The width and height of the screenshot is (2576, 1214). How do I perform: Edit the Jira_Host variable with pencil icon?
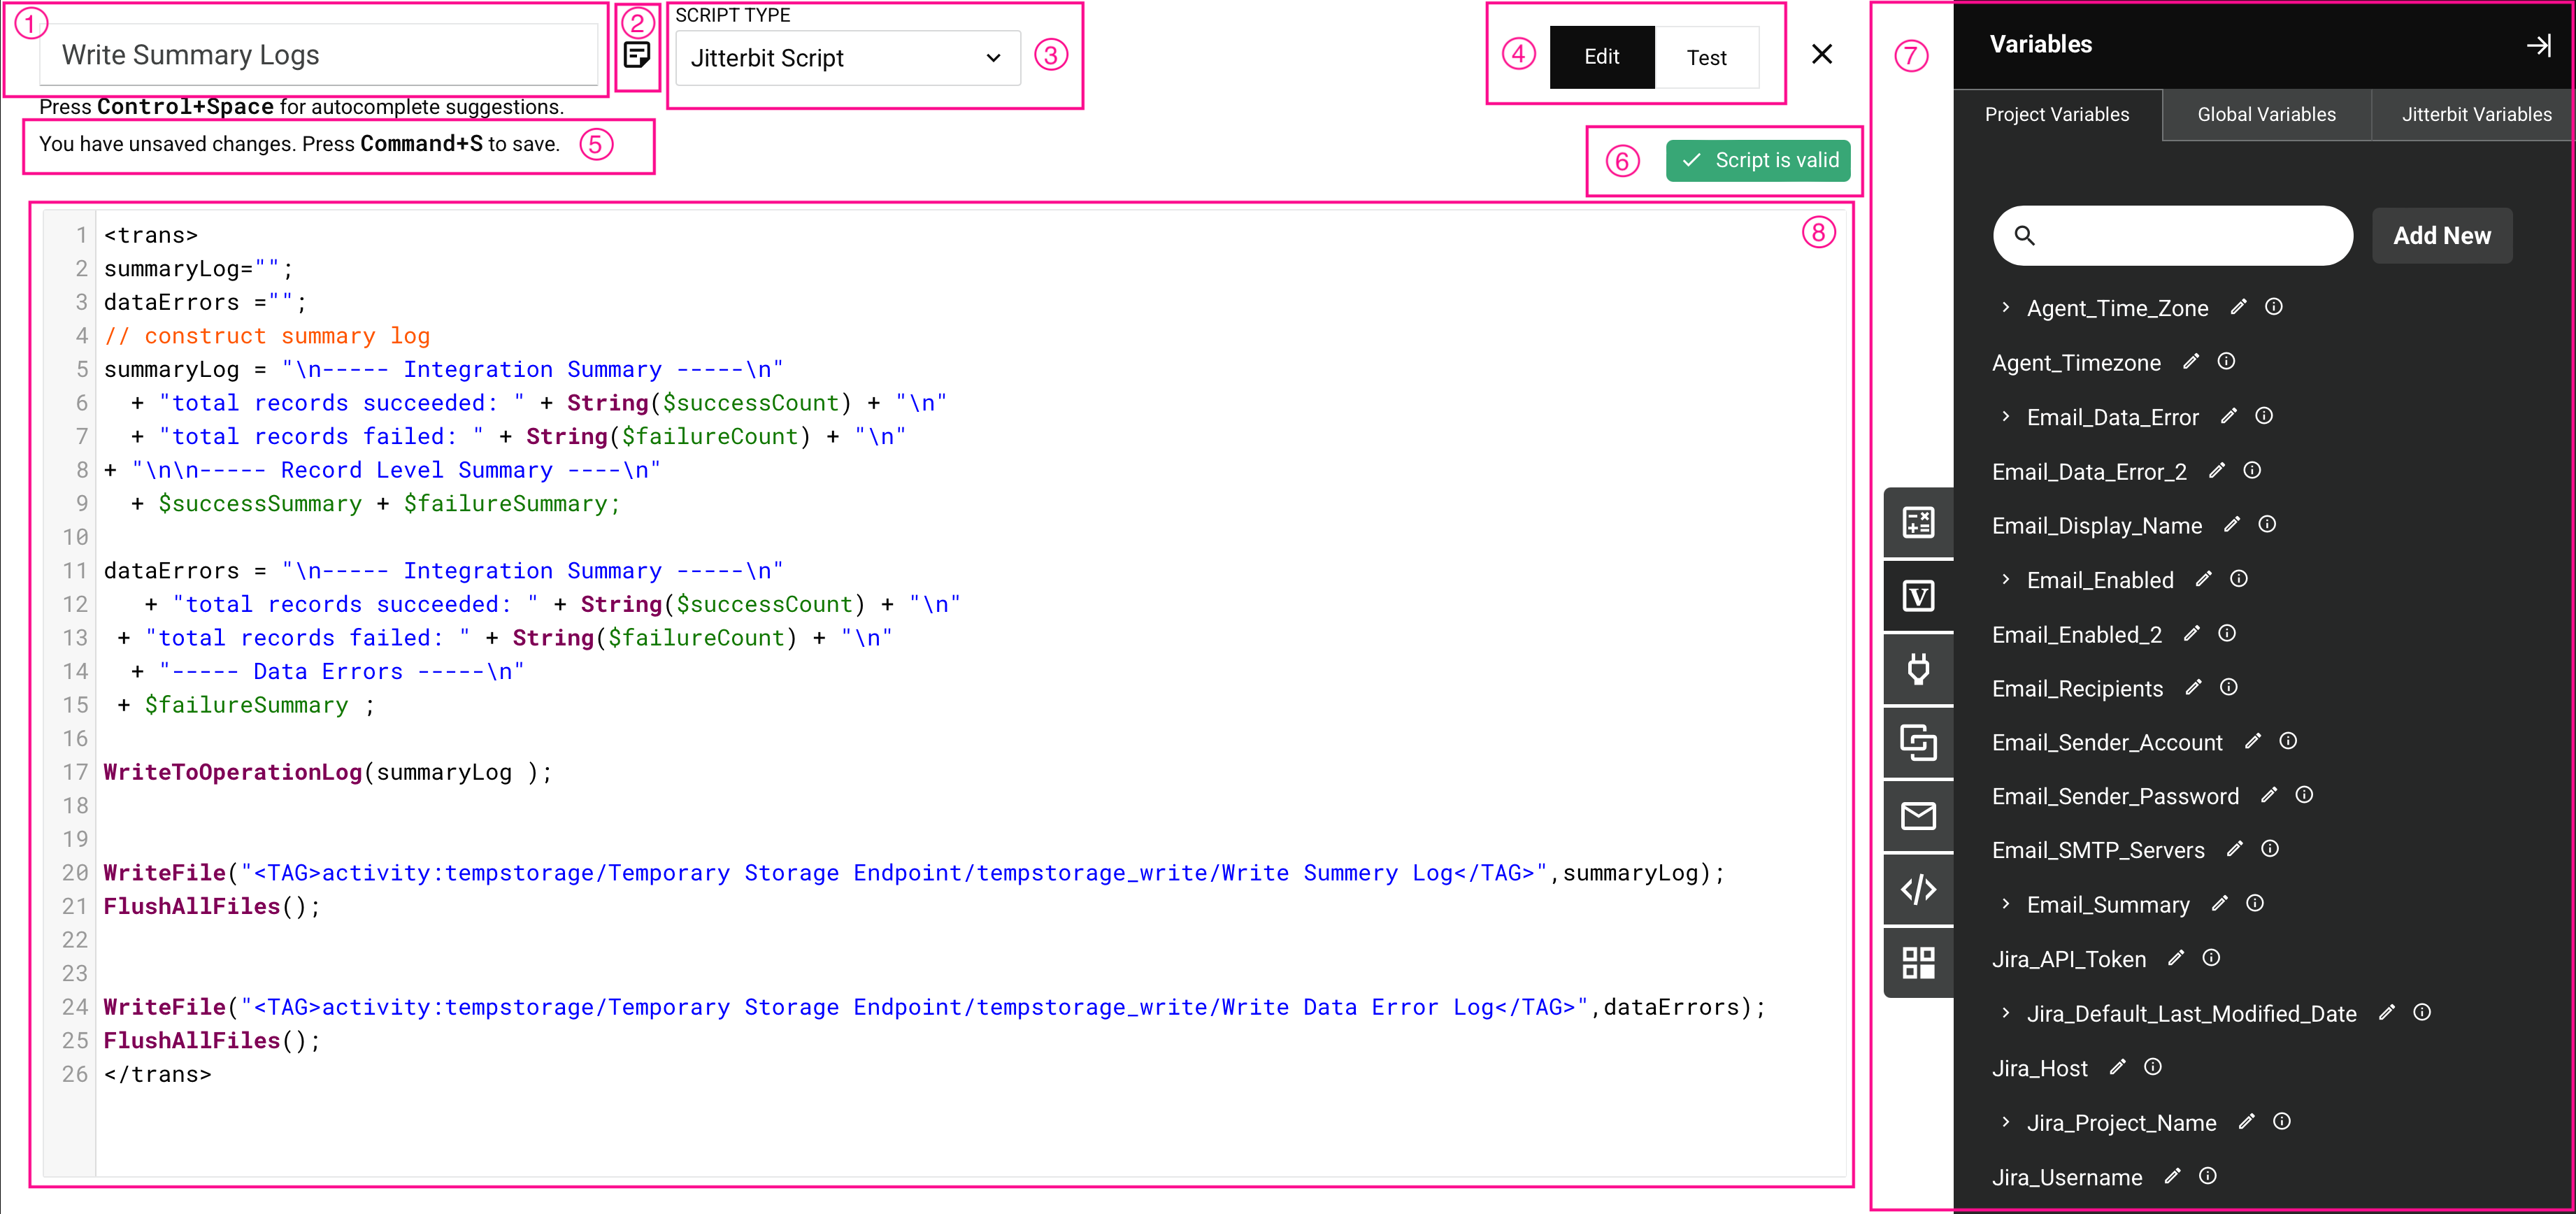(x=2118, y=1067)
